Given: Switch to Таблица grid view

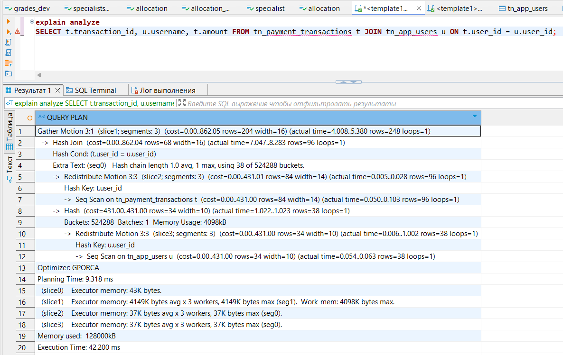Looking at the screenshot, I should [x=9, y=132].
